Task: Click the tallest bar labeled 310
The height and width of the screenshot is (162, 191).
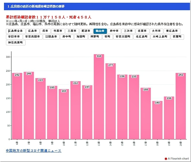Action: (x=99, y=97)
